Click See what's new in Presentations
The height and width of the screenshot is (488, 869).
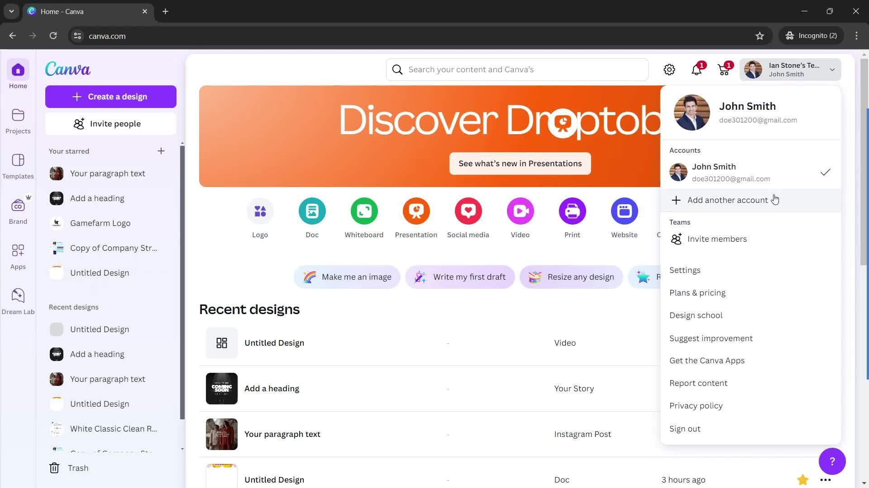pyautogui.click(x=520, y=164)
